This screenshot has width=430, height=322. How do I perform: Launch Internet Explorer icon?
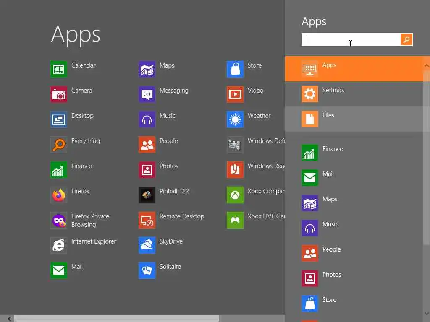coord(59,245)
